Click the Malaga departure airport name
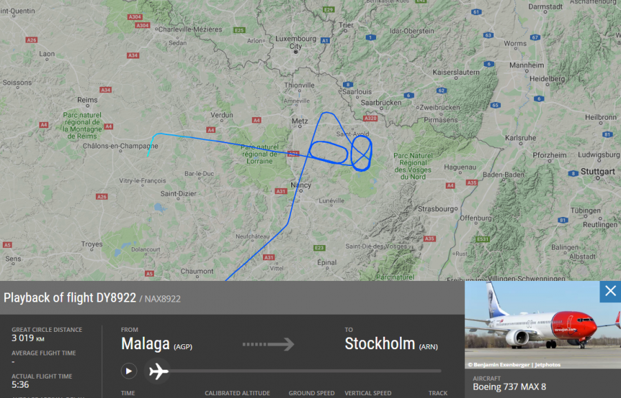This screenshot has height=398, width=621. [146, 344]
